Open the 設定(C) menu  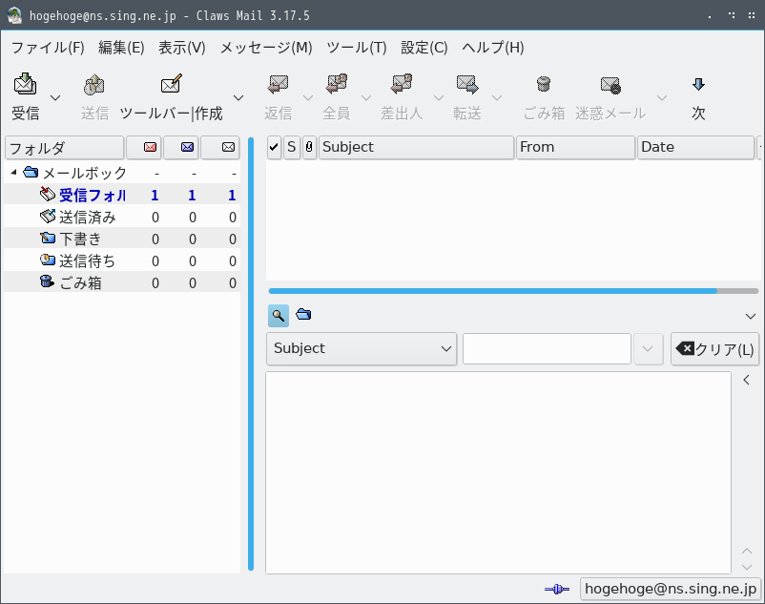pyautogui.click(x=424, y=48)
